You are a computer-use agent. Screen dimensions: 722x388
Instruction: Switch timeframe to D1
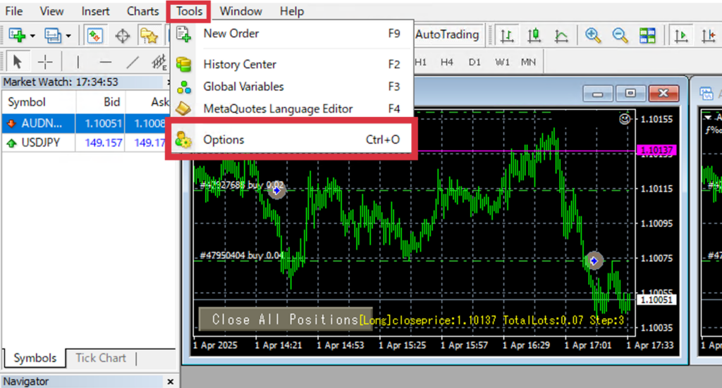[x=475, y=62]
